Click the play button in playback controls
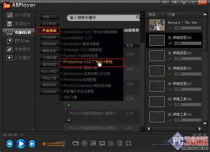The image size is (210, 152). [x=21, y=144]
